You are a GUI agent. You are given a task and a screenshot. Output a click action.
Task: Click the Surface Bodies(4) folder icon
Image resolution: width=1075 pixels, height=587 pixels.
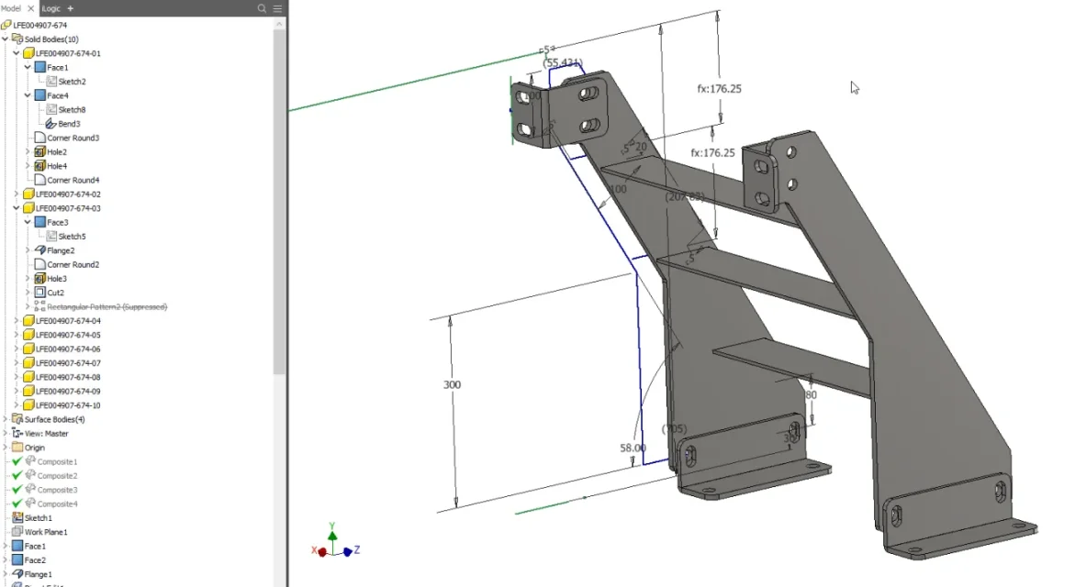coord(17,419)
